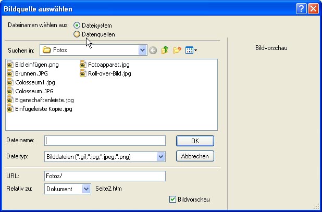The height and width of the screenshot is (212, 322).
Task: Select file name Eigenschaftenleiste.jpg
Action: pos(44,100)
